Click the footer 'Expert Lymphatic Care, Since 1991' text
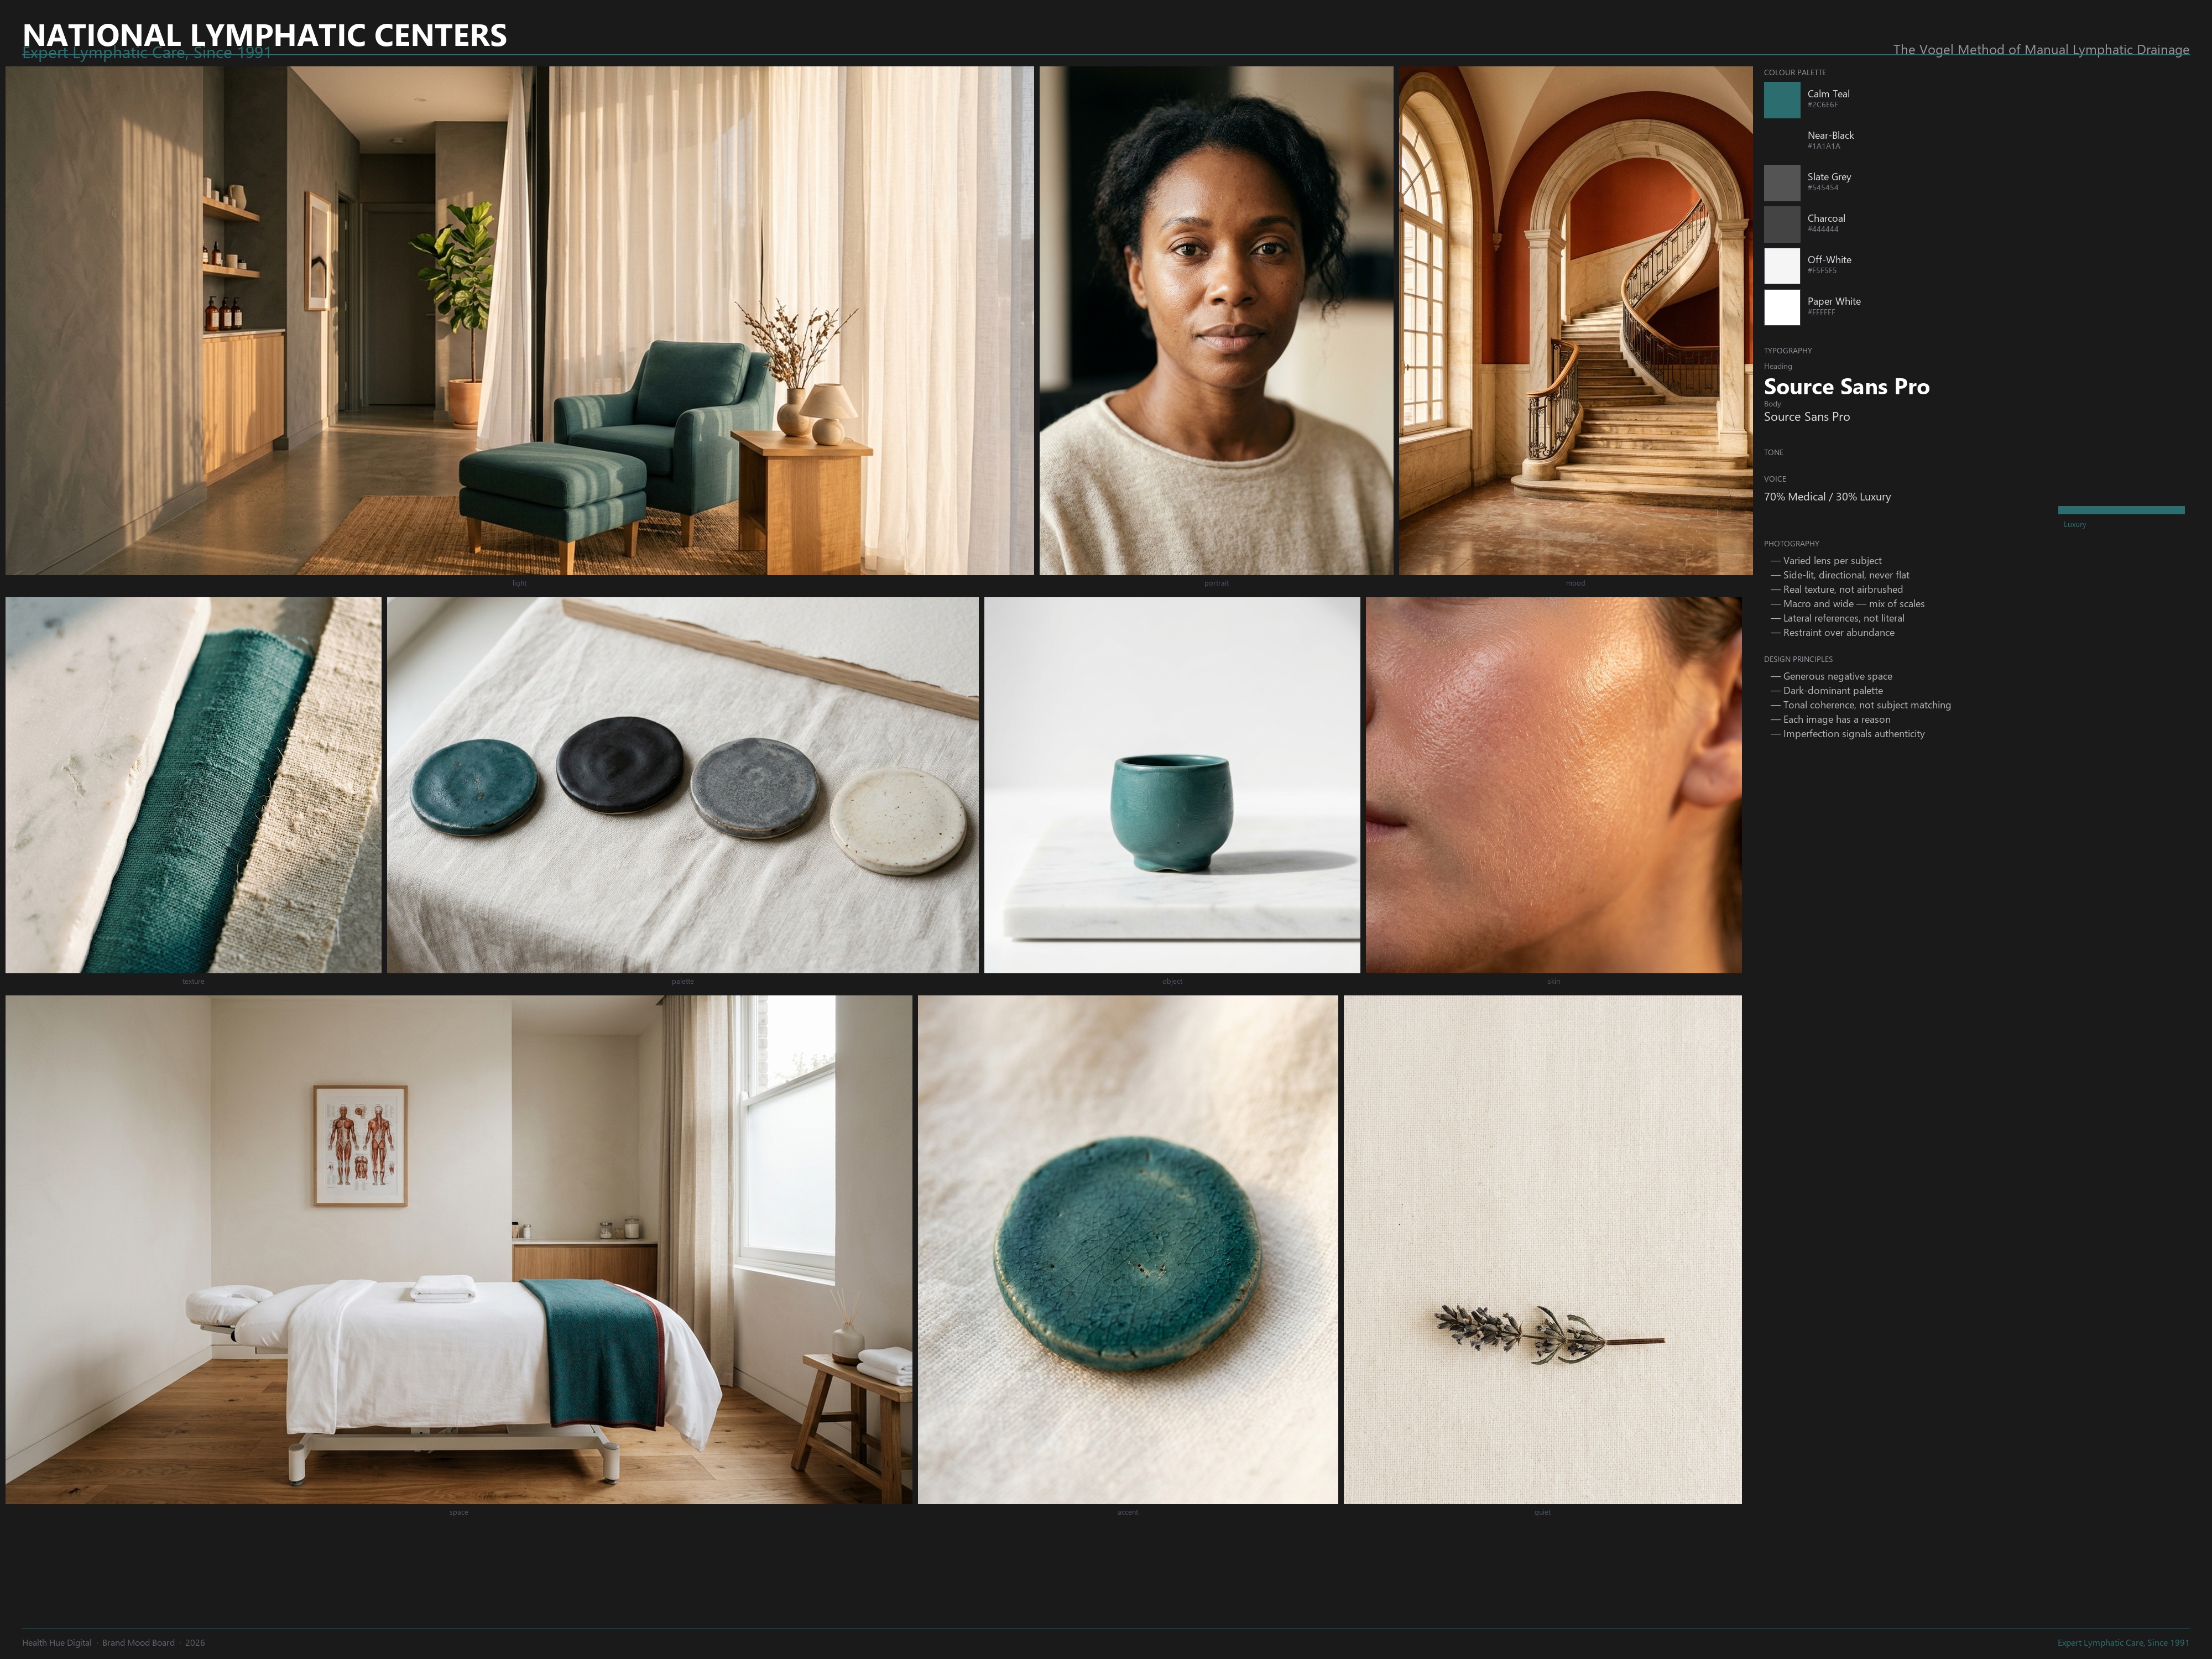The width and height of the screenshot is (2212, 1659). [2123, 1643]
